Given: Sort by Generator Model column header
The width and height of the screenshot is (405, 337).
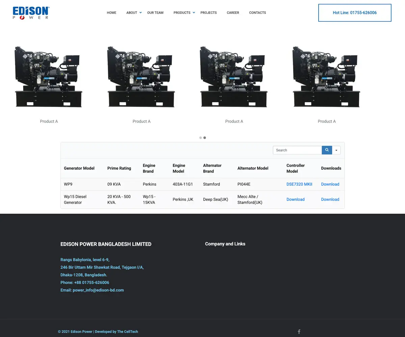Looking at the screenshot, I should pyautogui.click(x=79, y=168).
